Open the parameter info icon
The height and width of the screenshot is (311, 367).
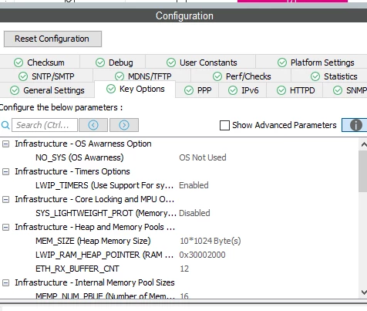(355, 125)
